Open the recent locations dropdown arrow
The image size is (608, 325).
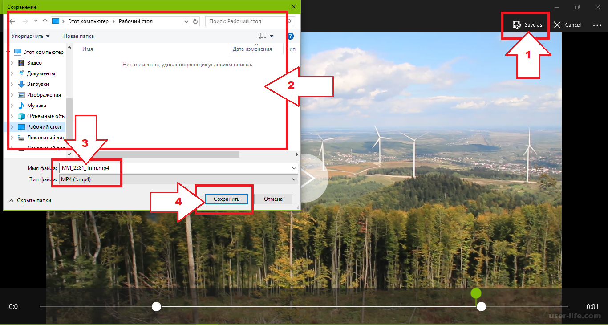pyautogui.click(x=36, y=21)
